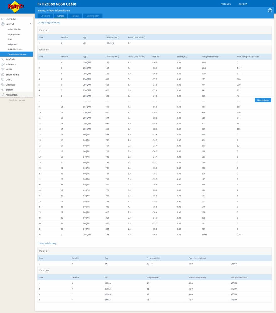Open the MyFRITZ! link in header

pos(243,4)
